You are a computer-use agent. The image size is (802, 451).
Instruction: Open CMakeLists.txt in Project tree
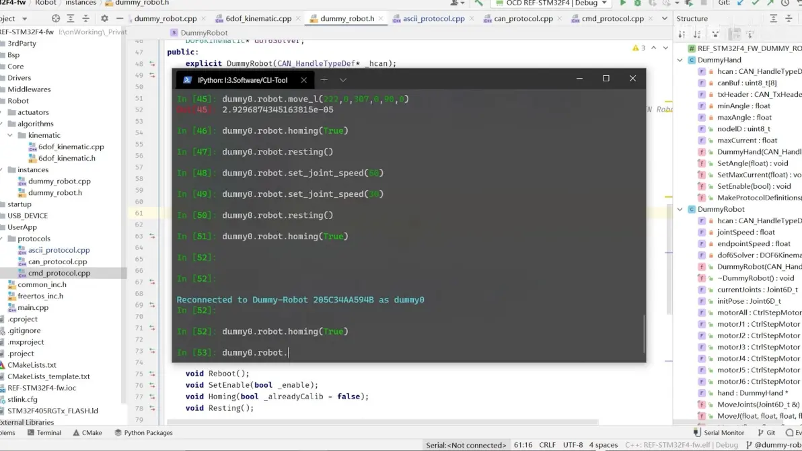(x=32, y=365)
